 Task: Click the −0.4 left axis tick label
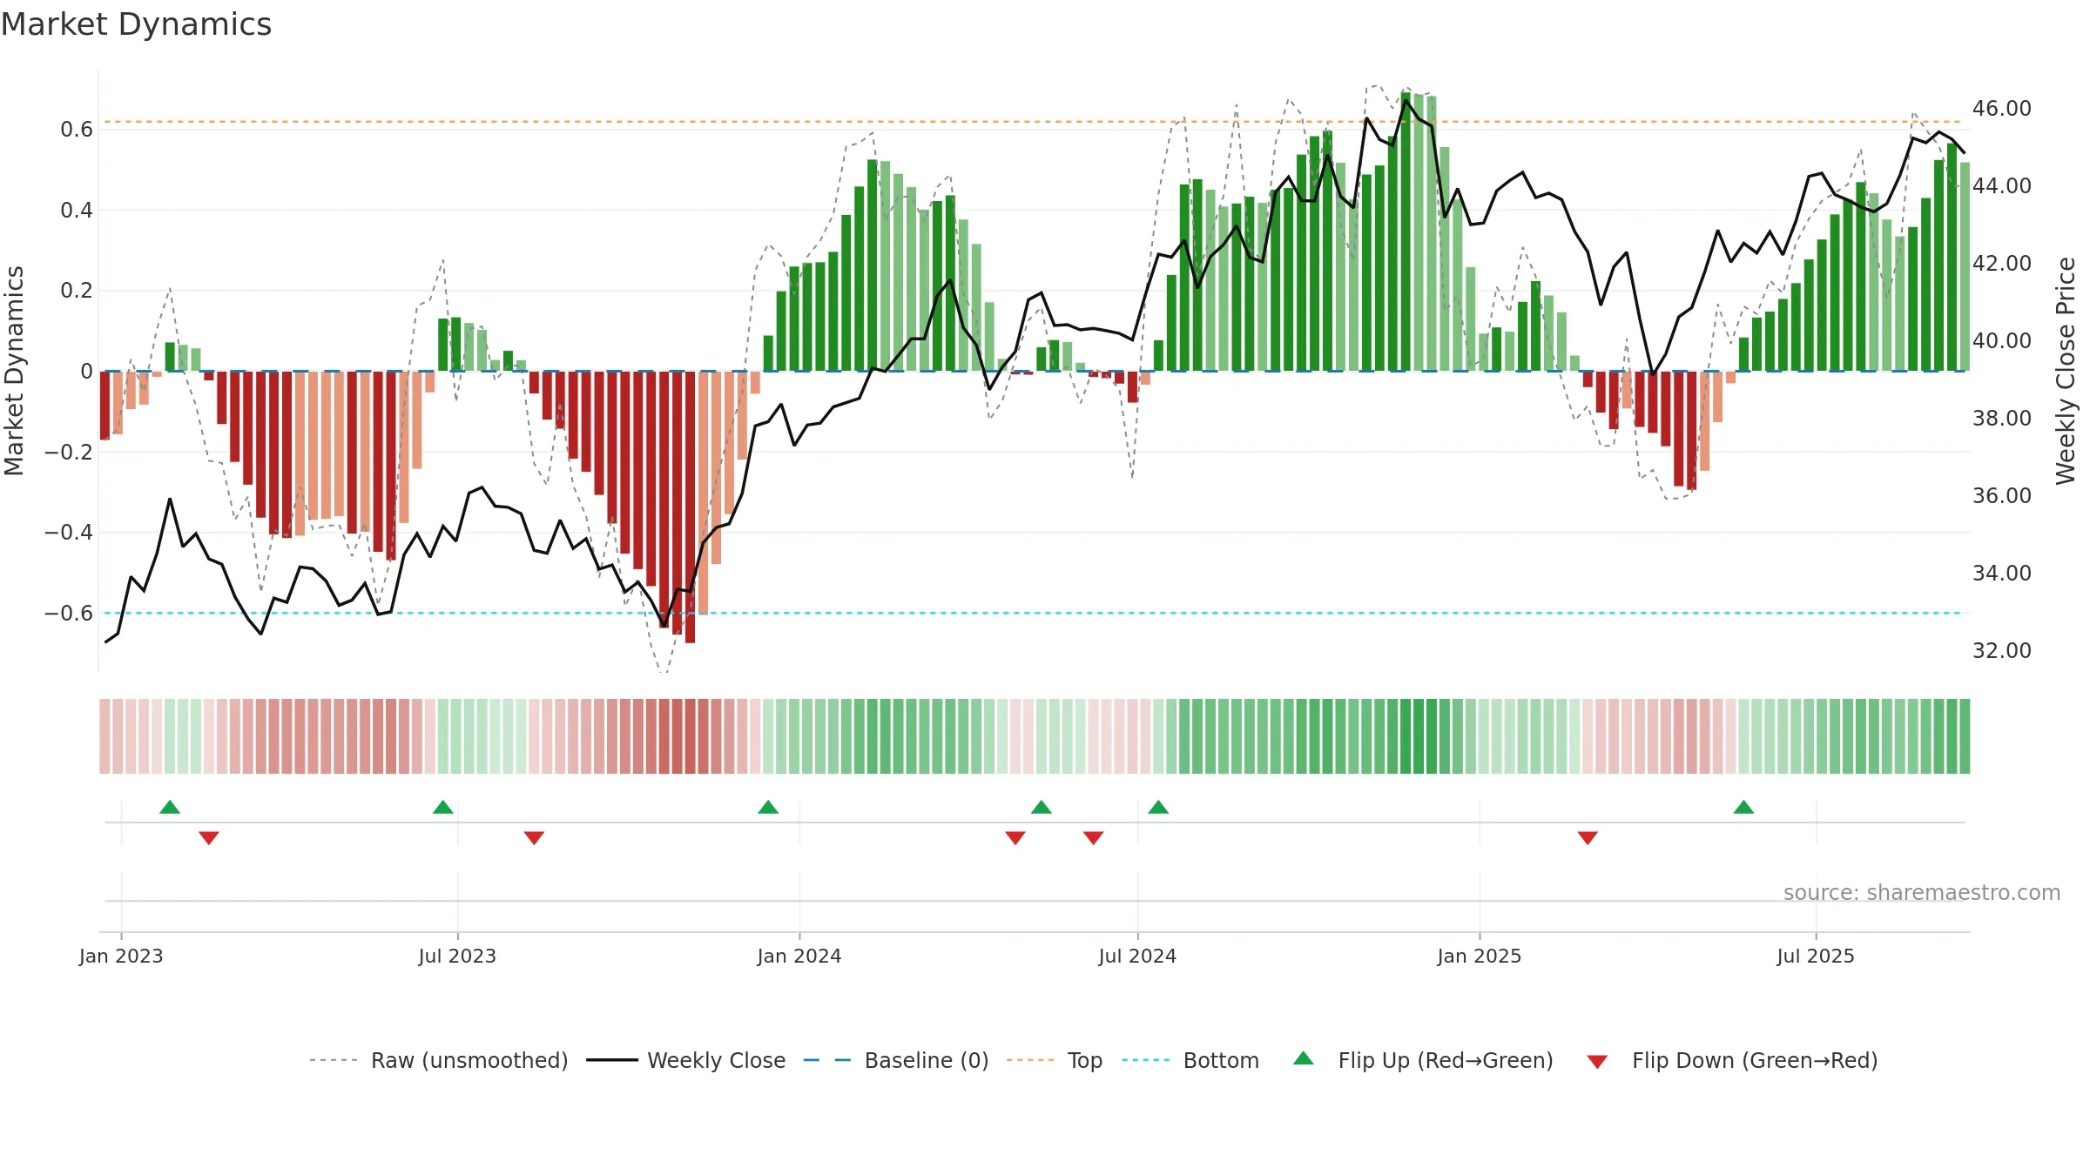(x=69, y=532)
